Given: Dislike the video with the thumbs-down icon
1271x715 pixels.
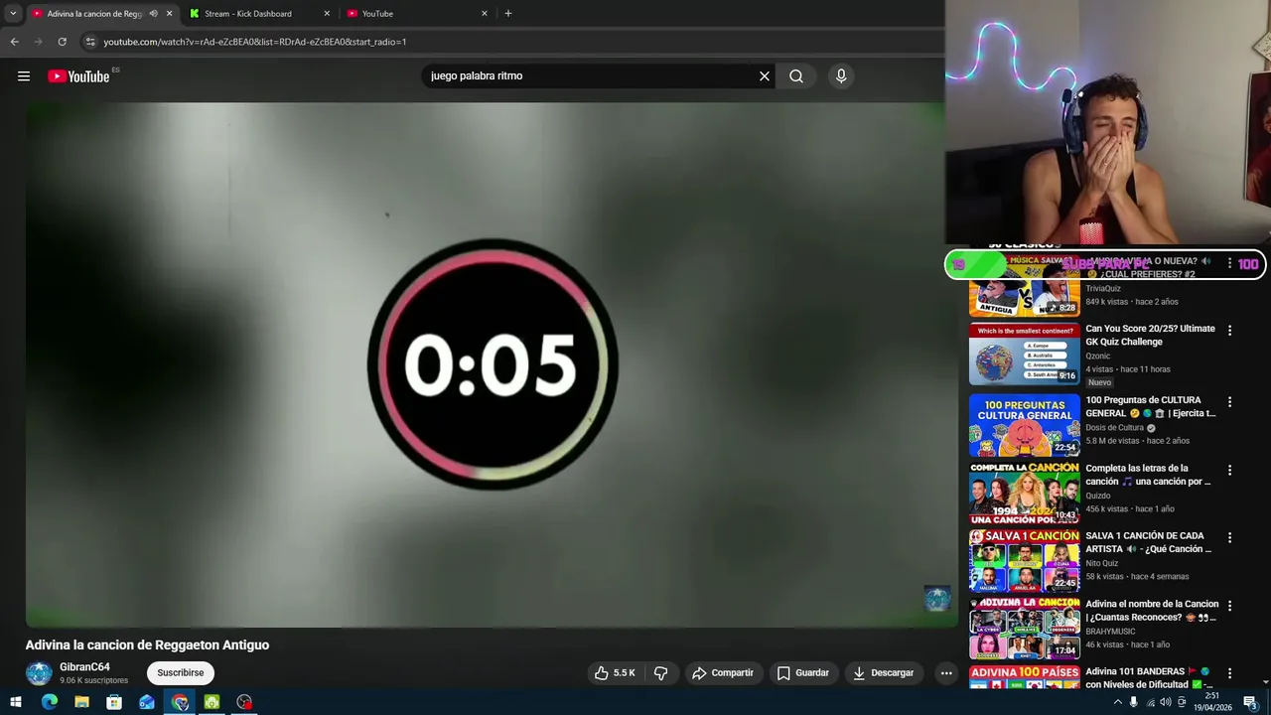Looking at the screenshot, I should point(660,673).
